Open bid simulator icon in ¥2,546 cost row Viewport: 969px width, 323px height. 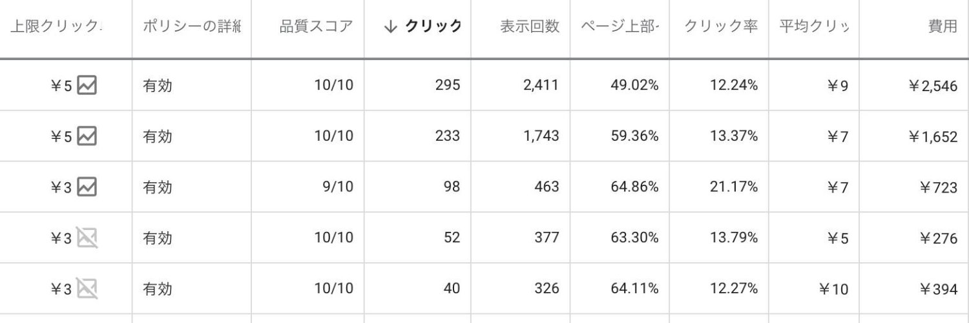coord(87,85)
